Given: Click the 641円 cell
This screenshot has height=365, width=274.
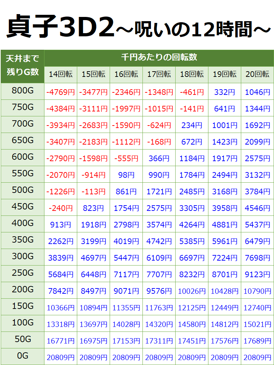Looking at the screenshot, I should [225, 109].
